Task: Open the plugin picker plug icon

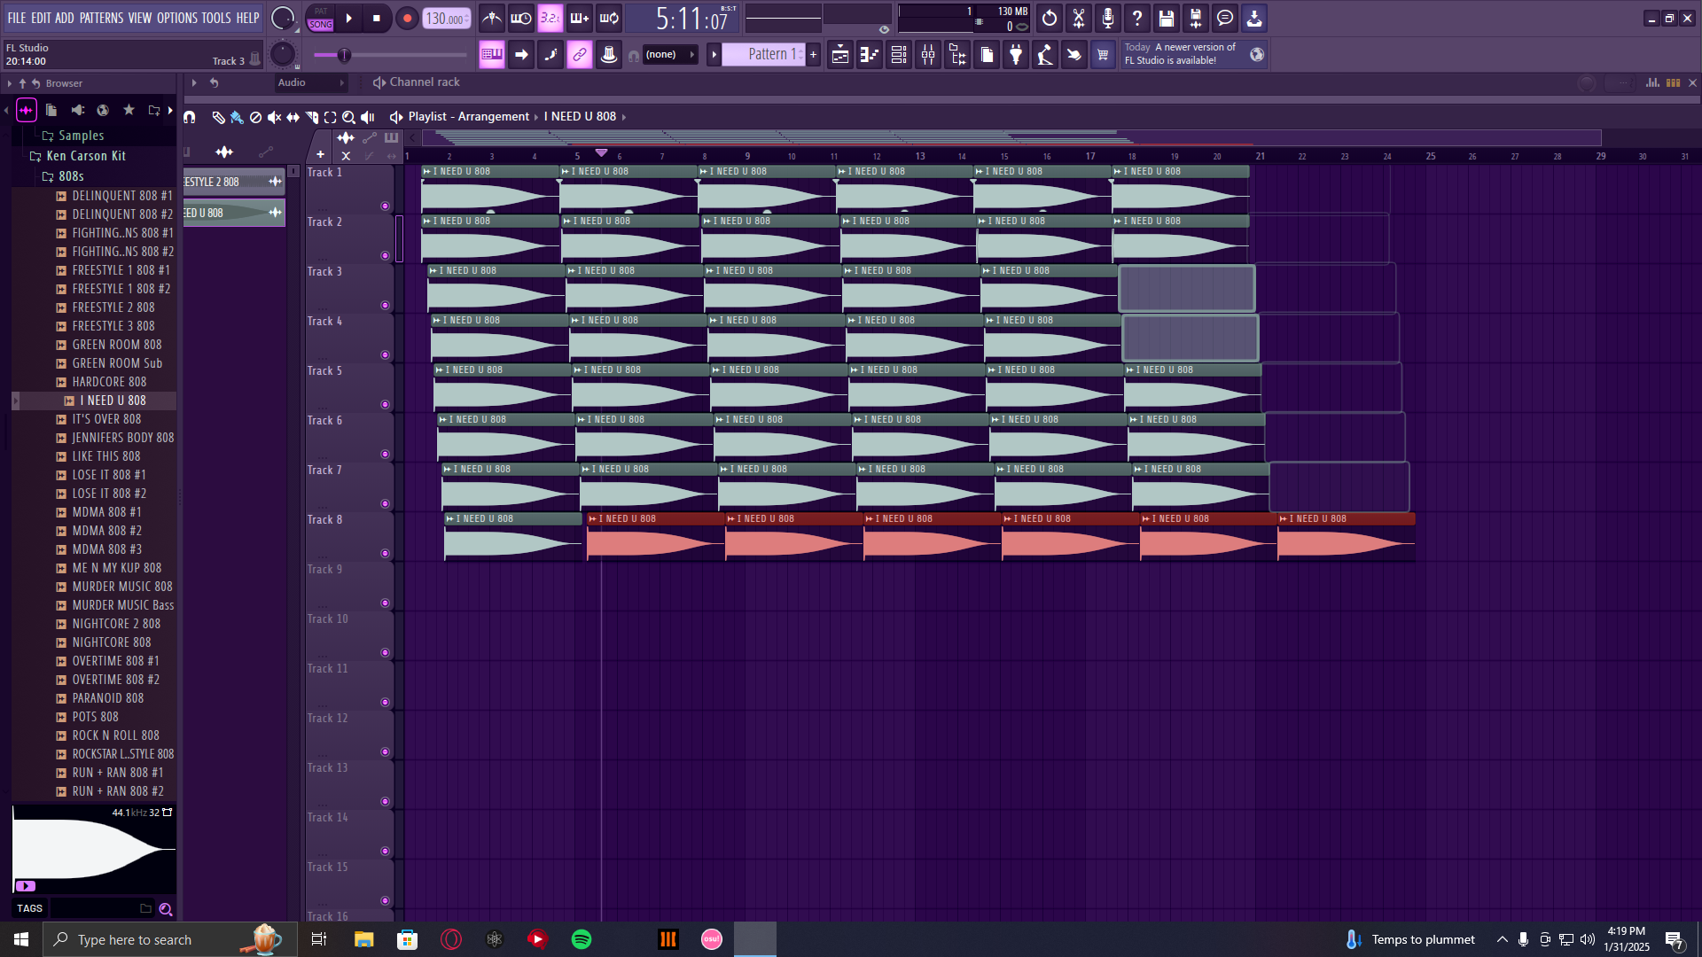Action: coord(1016,55)
